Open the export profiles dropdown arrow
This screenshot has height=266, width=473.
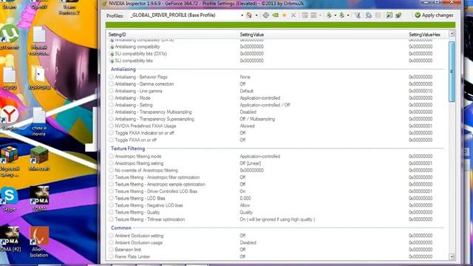pos(335,15)
